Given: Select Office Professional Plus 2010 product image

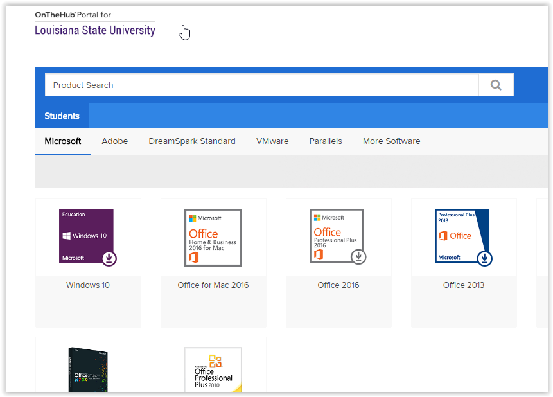Looking at the screenshot, I should tap(213, 369).
